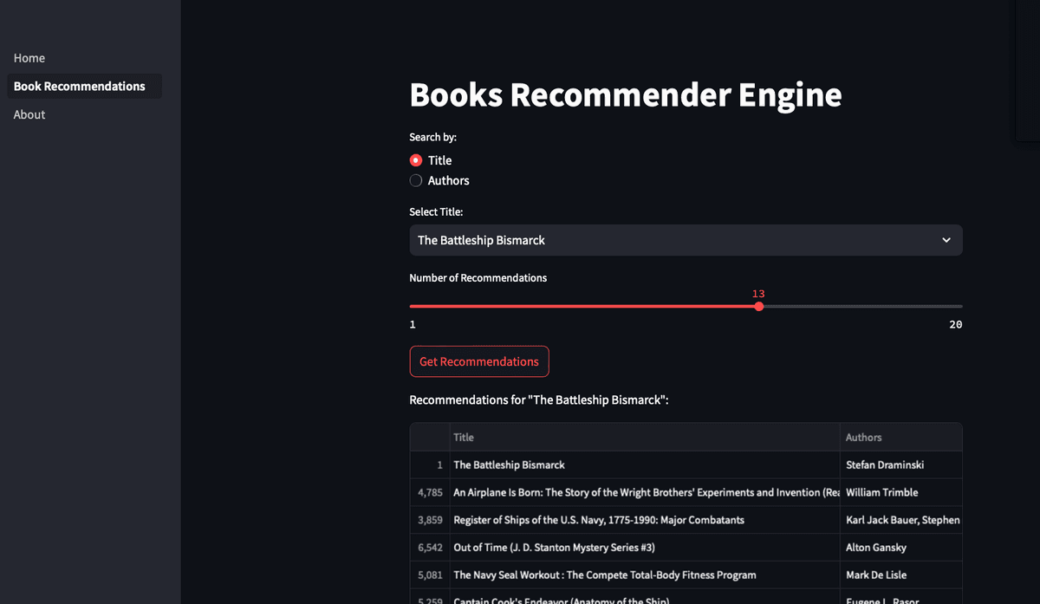Select the Authors radio button
The height and width of the screenshot is (604, 1040).
click(416, 180)
